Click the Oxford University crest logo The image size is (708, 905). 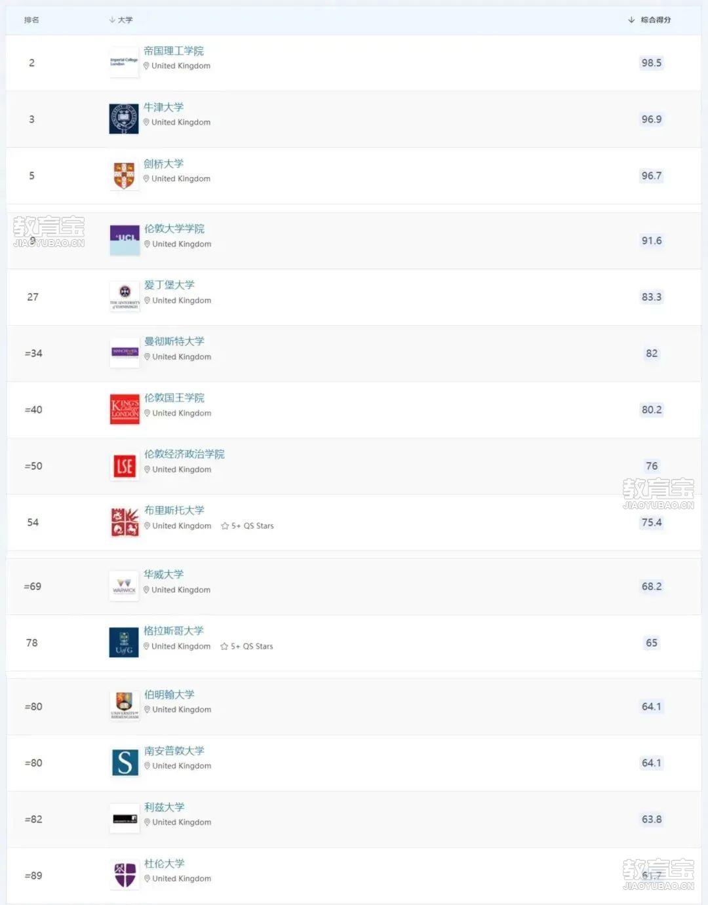[124, 119]
